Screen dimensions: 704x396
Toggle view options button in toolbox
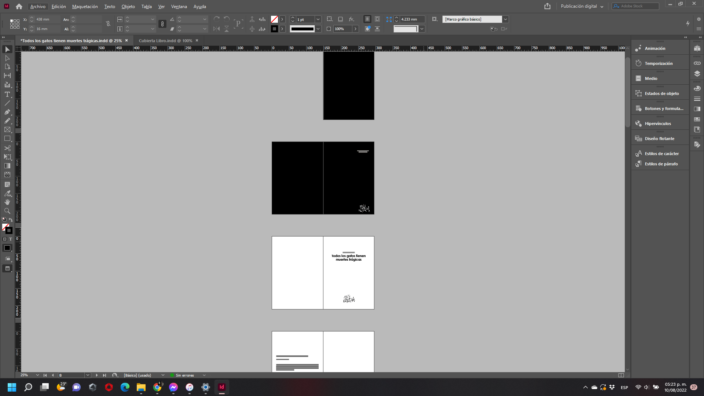point(7,258)
